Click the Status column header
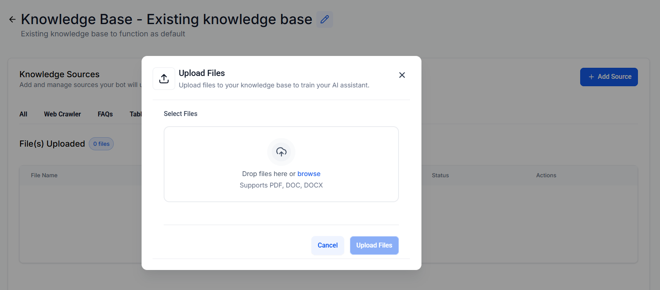 (440, 175)
